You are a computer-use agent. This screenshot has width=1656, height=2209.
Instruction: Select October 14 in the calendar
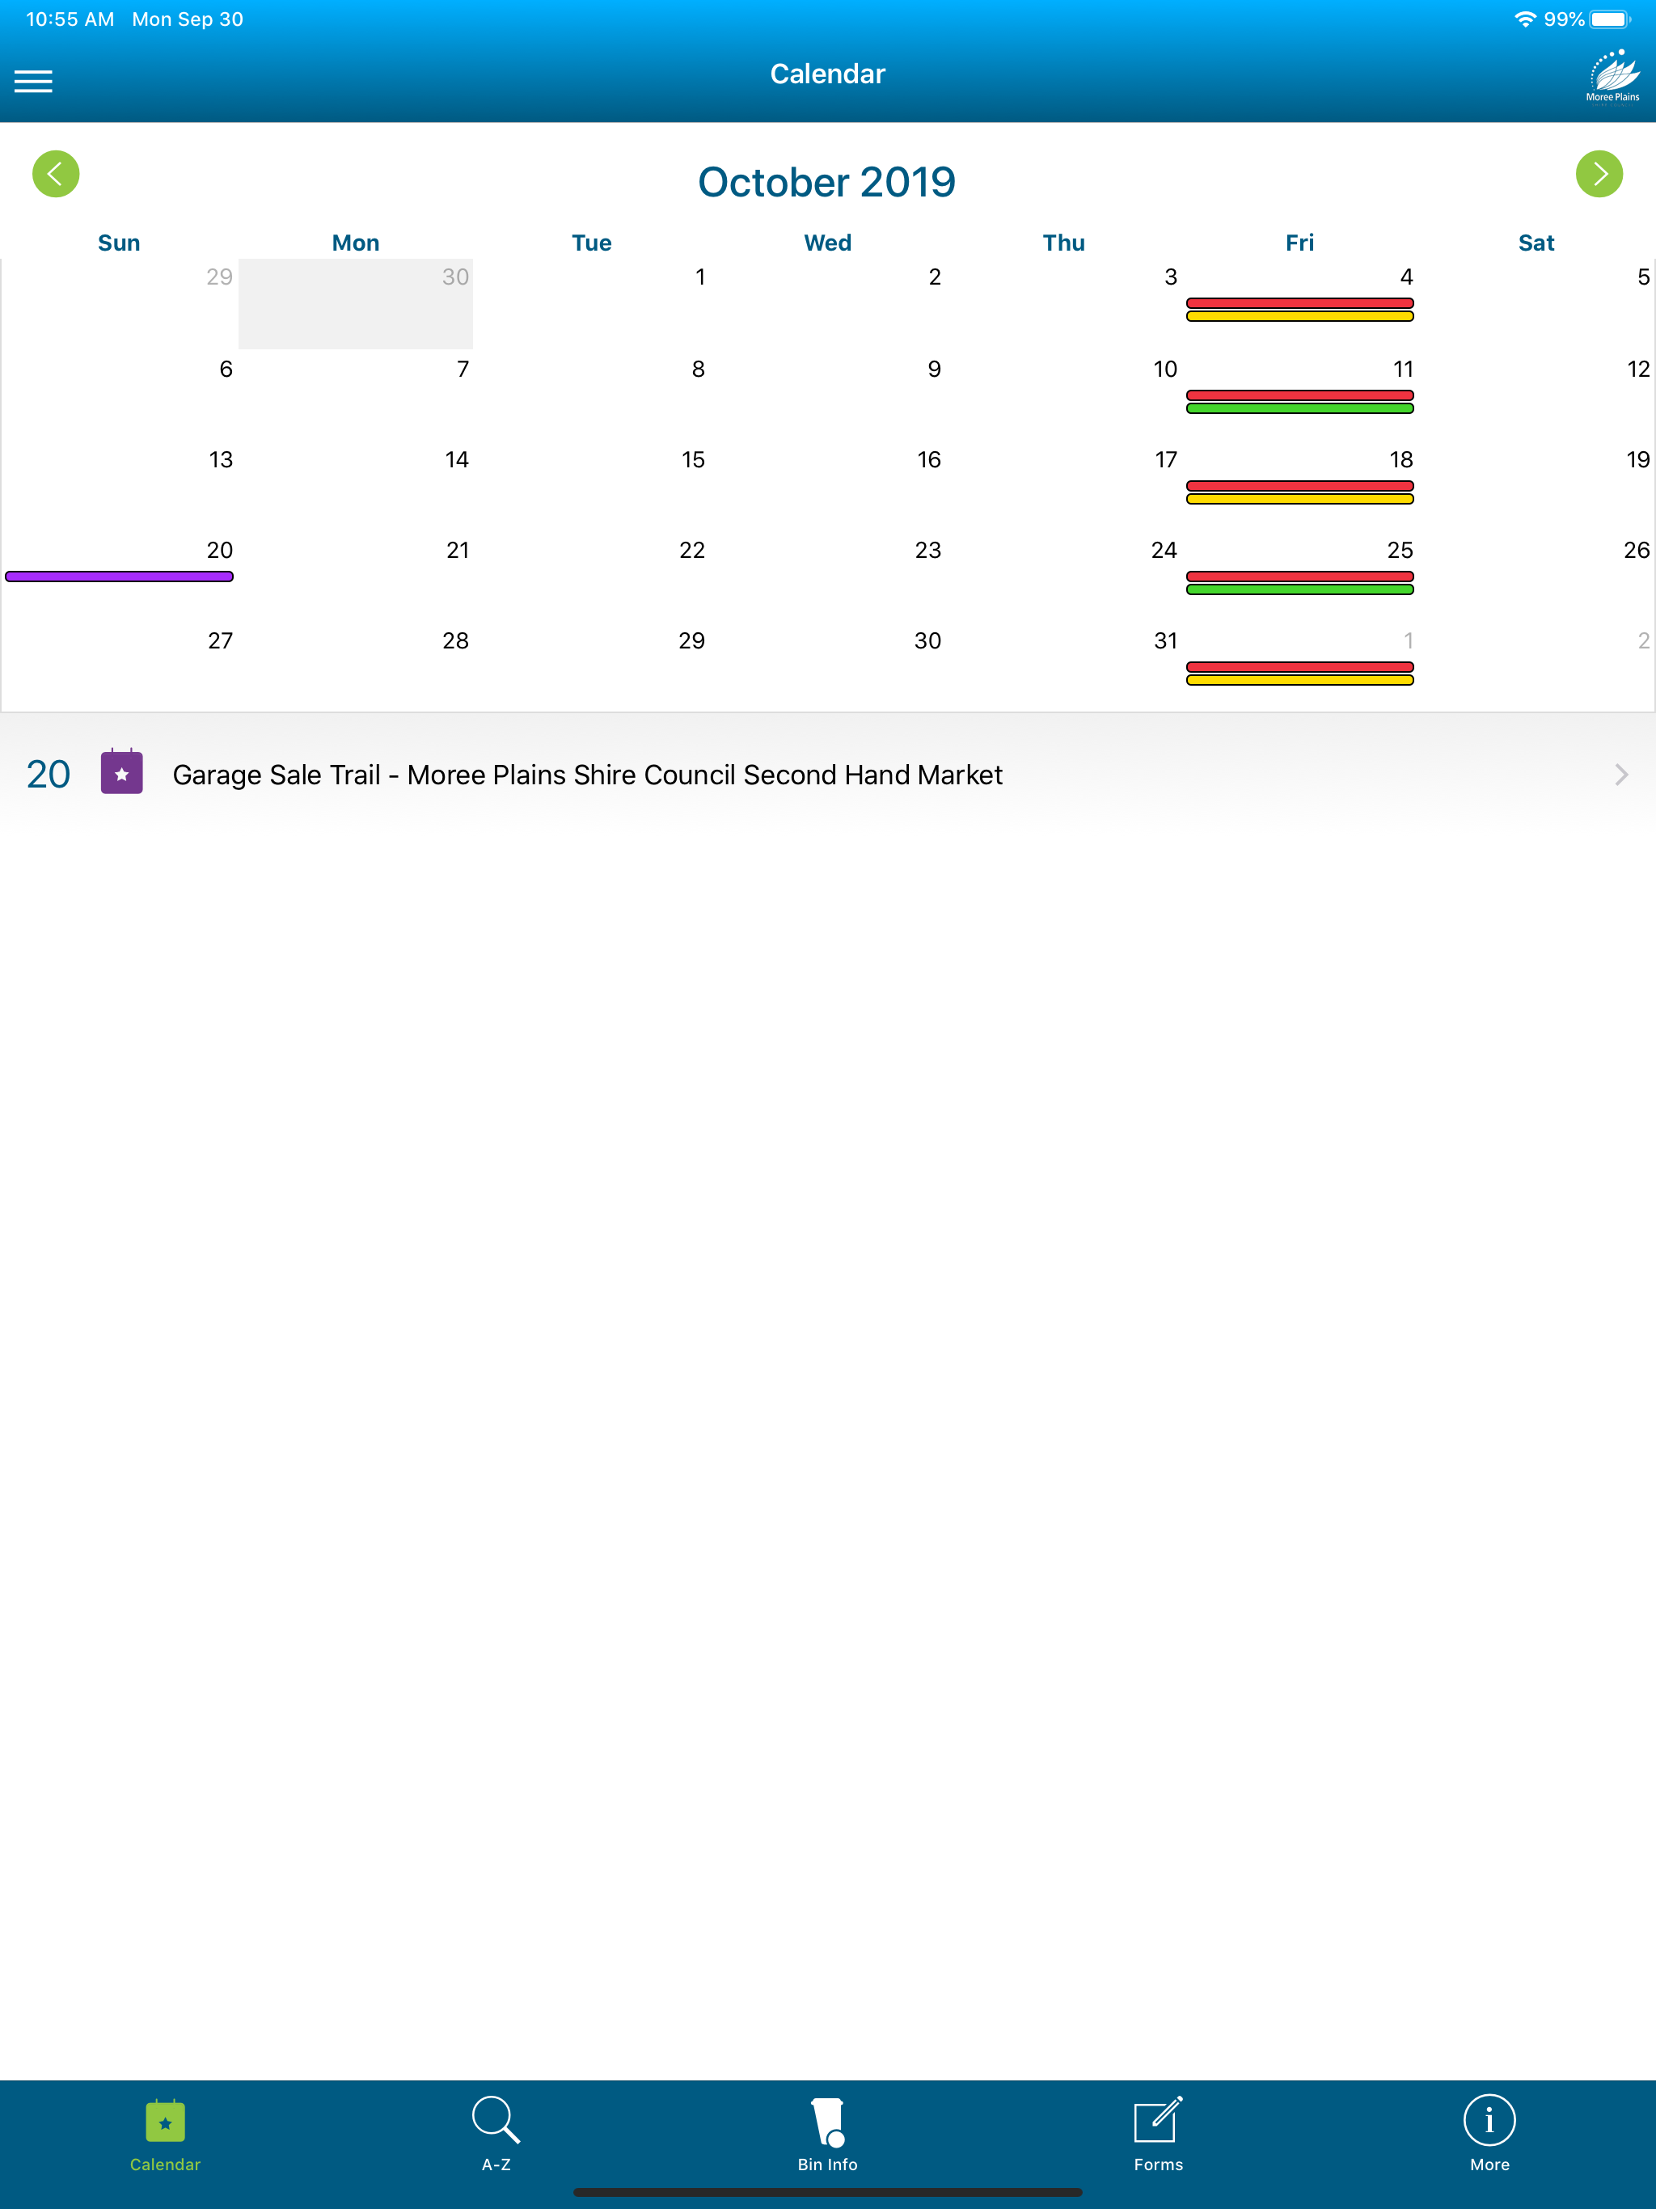[x=356, y=486]
